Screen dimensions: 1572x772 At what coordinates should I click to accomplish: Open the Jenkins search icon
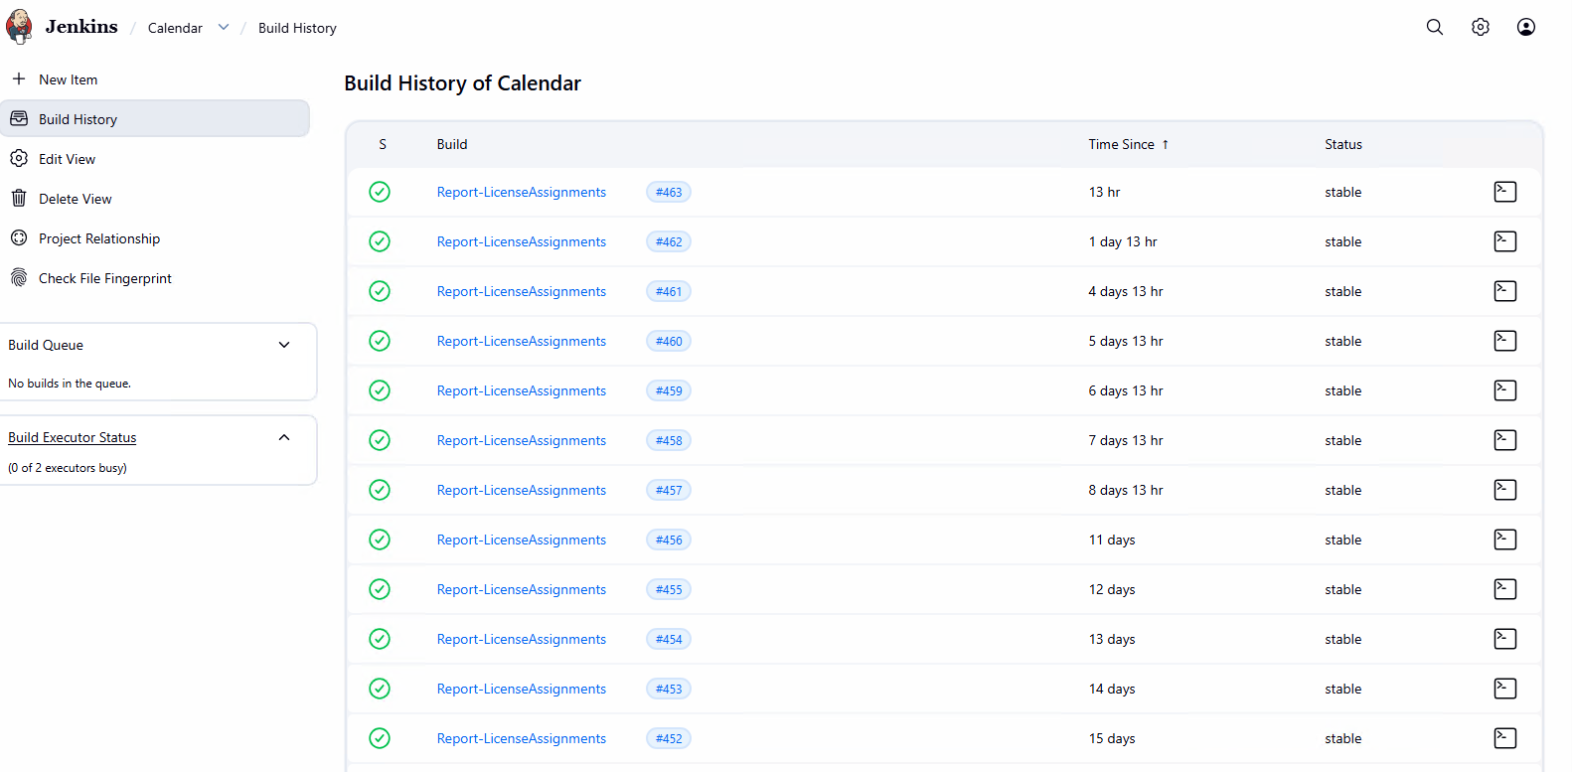1434,27
